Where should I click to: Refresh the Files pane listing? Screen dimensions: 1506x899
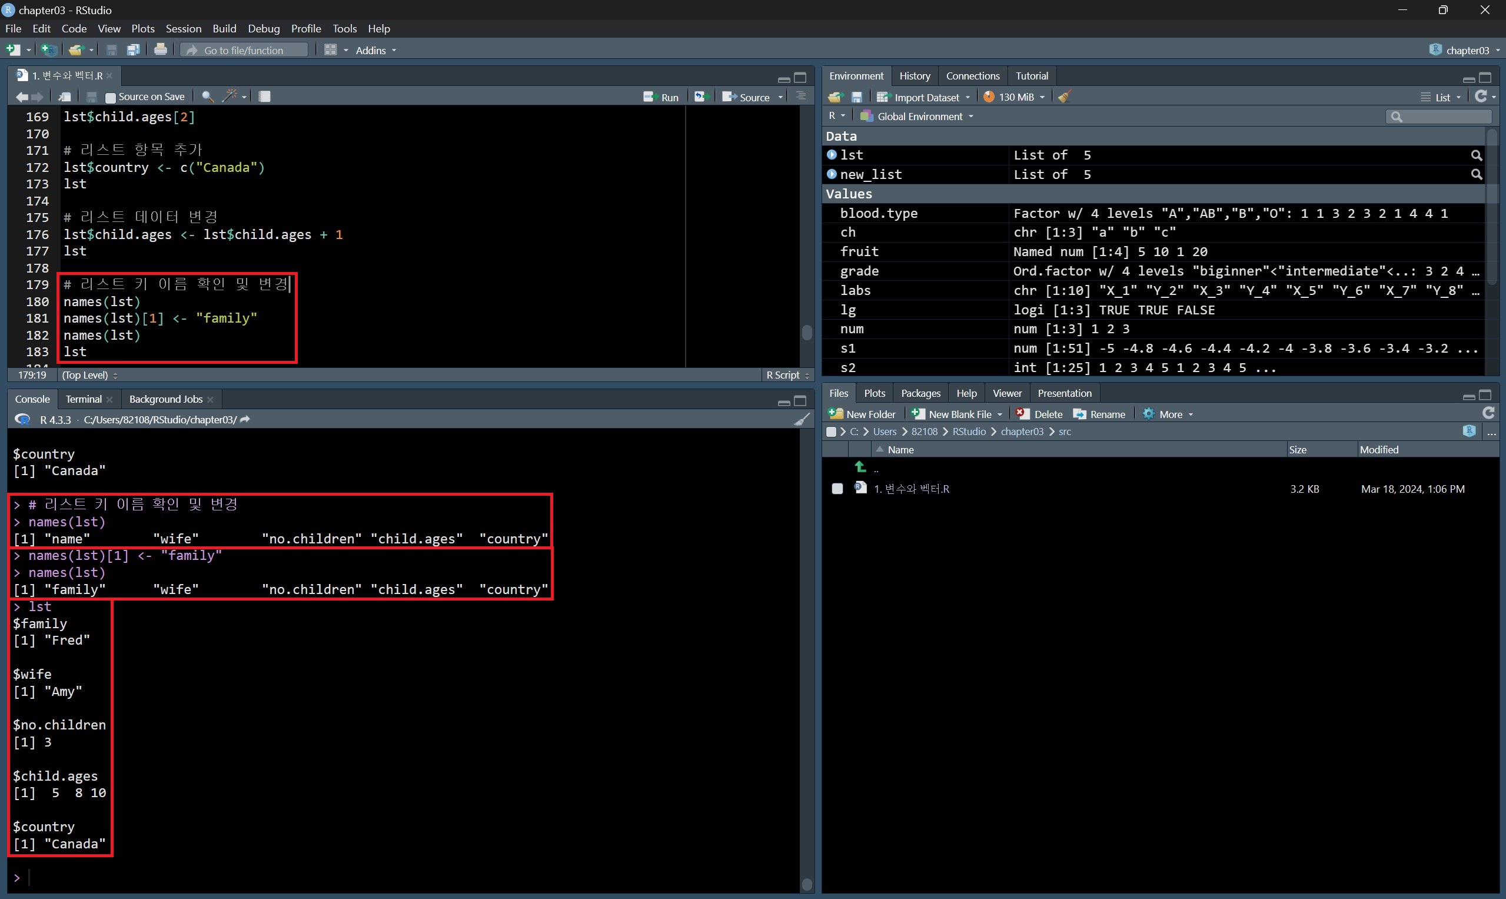1488,413
